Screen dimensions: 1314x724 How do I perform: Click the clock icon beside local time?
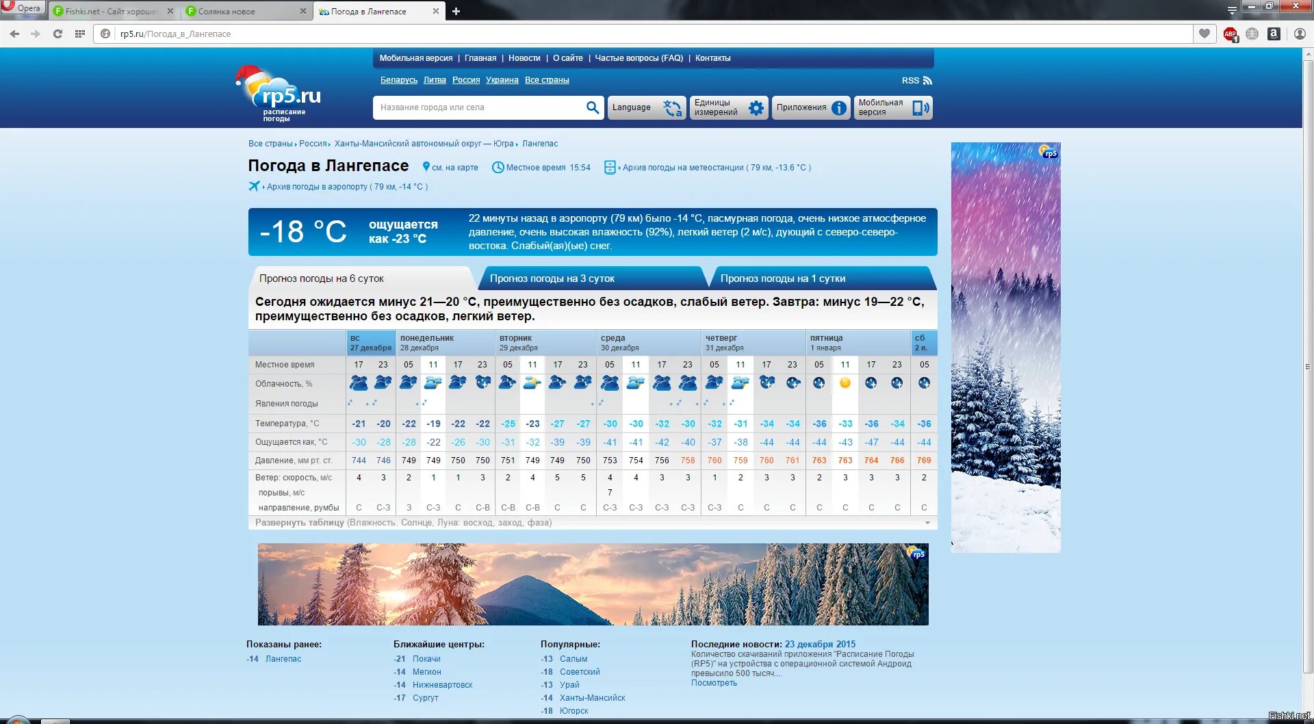pyautogui.click(x=498, y=167)
